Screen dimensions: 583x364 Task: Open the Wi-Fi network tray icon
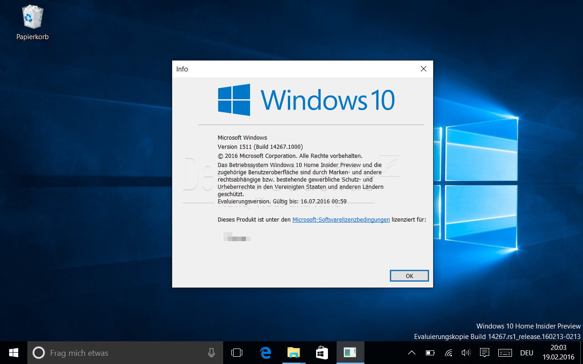tap(448, 353)
